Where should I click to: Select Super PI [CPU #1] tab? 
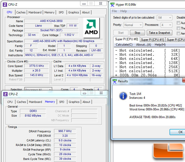[x=152, y=40]
